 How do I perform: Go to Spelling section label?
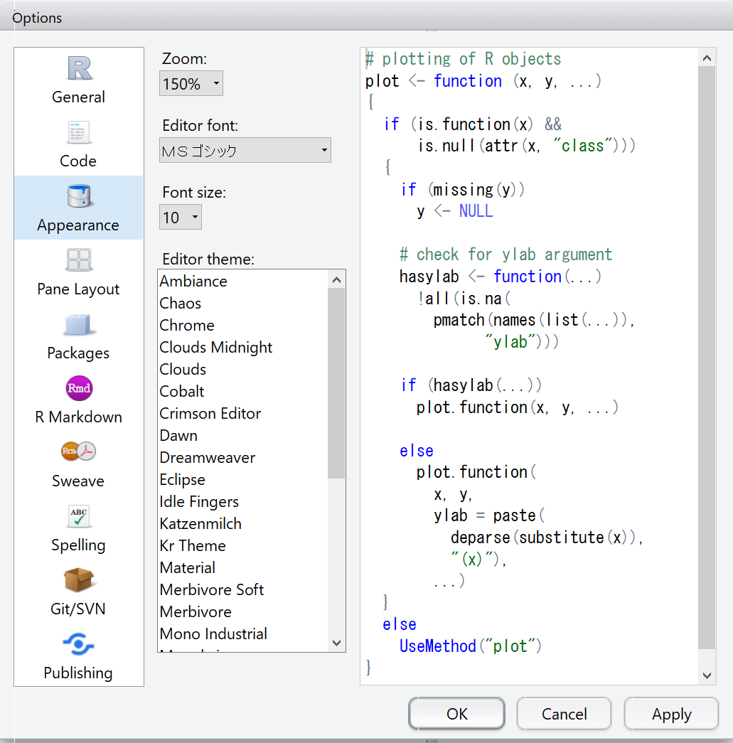(x=79, y=545)
